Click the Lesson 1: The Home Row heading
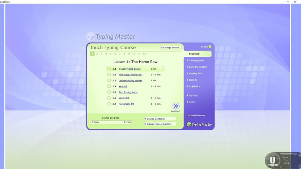 (x=135, y=62)
